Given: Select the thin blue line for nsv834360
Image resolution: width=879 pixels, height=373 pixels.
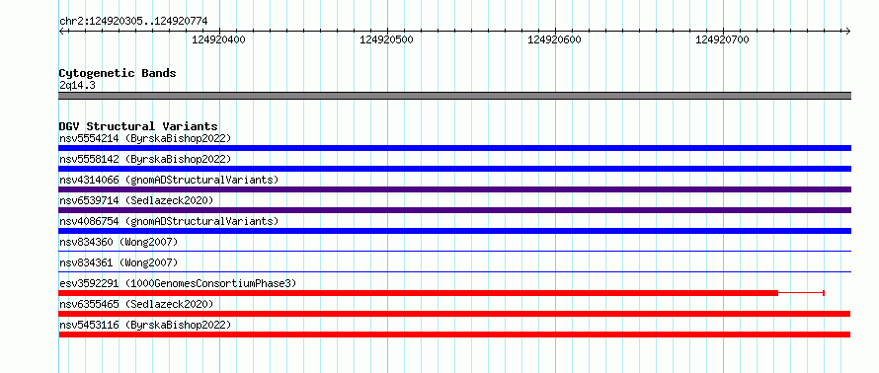Looking at the screenshot, I should [454, 251].
